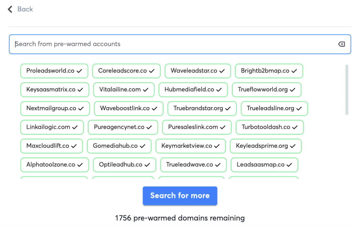This screenshot has width=354, height=227.
Task: Toggle the Hubmediafield.co domain chip
Action: [193, 90]
